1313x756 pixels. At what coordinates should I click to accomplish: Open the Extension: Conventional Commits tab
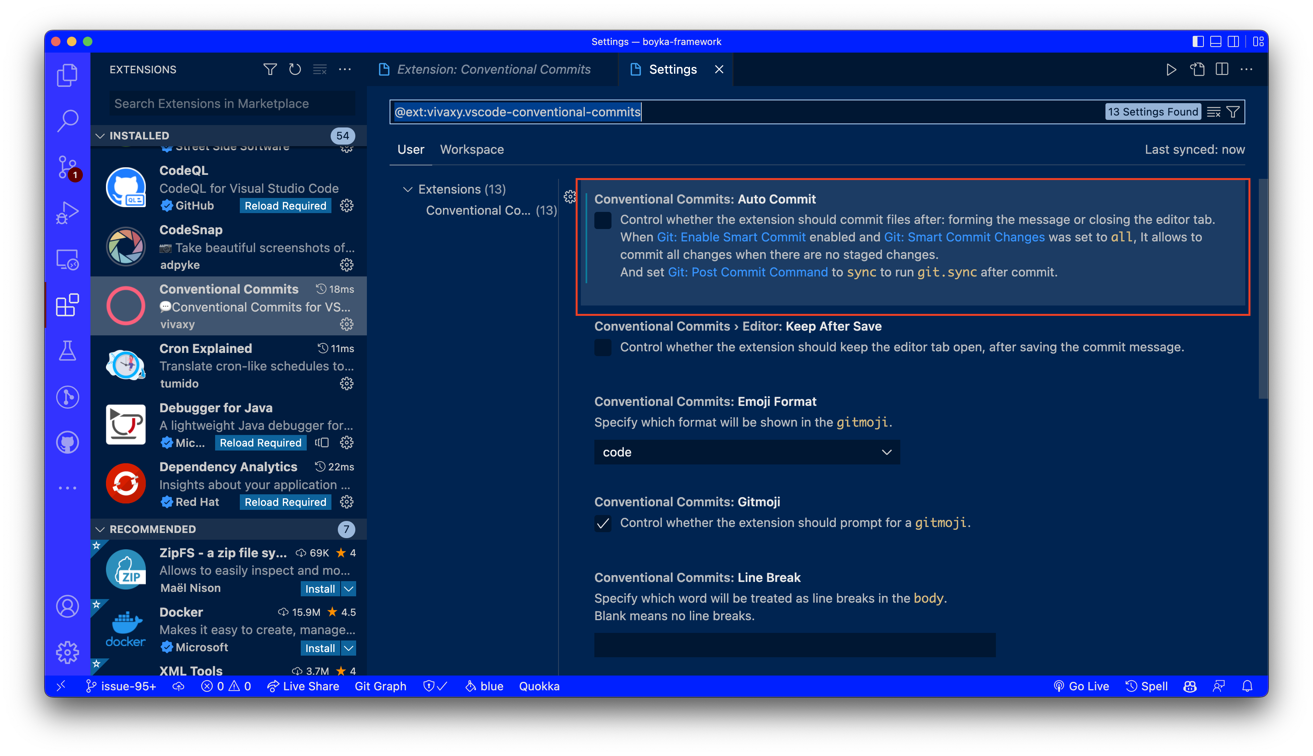493,69
